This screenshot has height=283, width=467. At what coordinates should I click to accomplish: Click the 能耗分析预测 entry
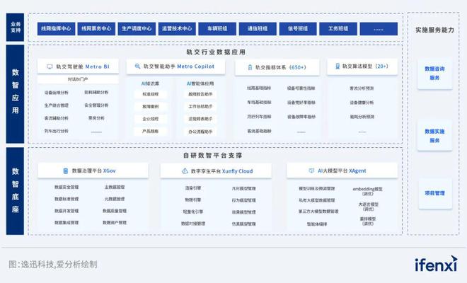pos(362,117)
